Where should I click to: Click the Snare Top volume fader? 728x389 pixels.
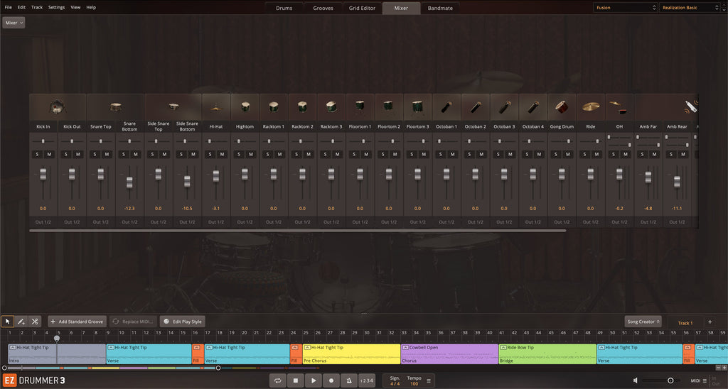101,174
